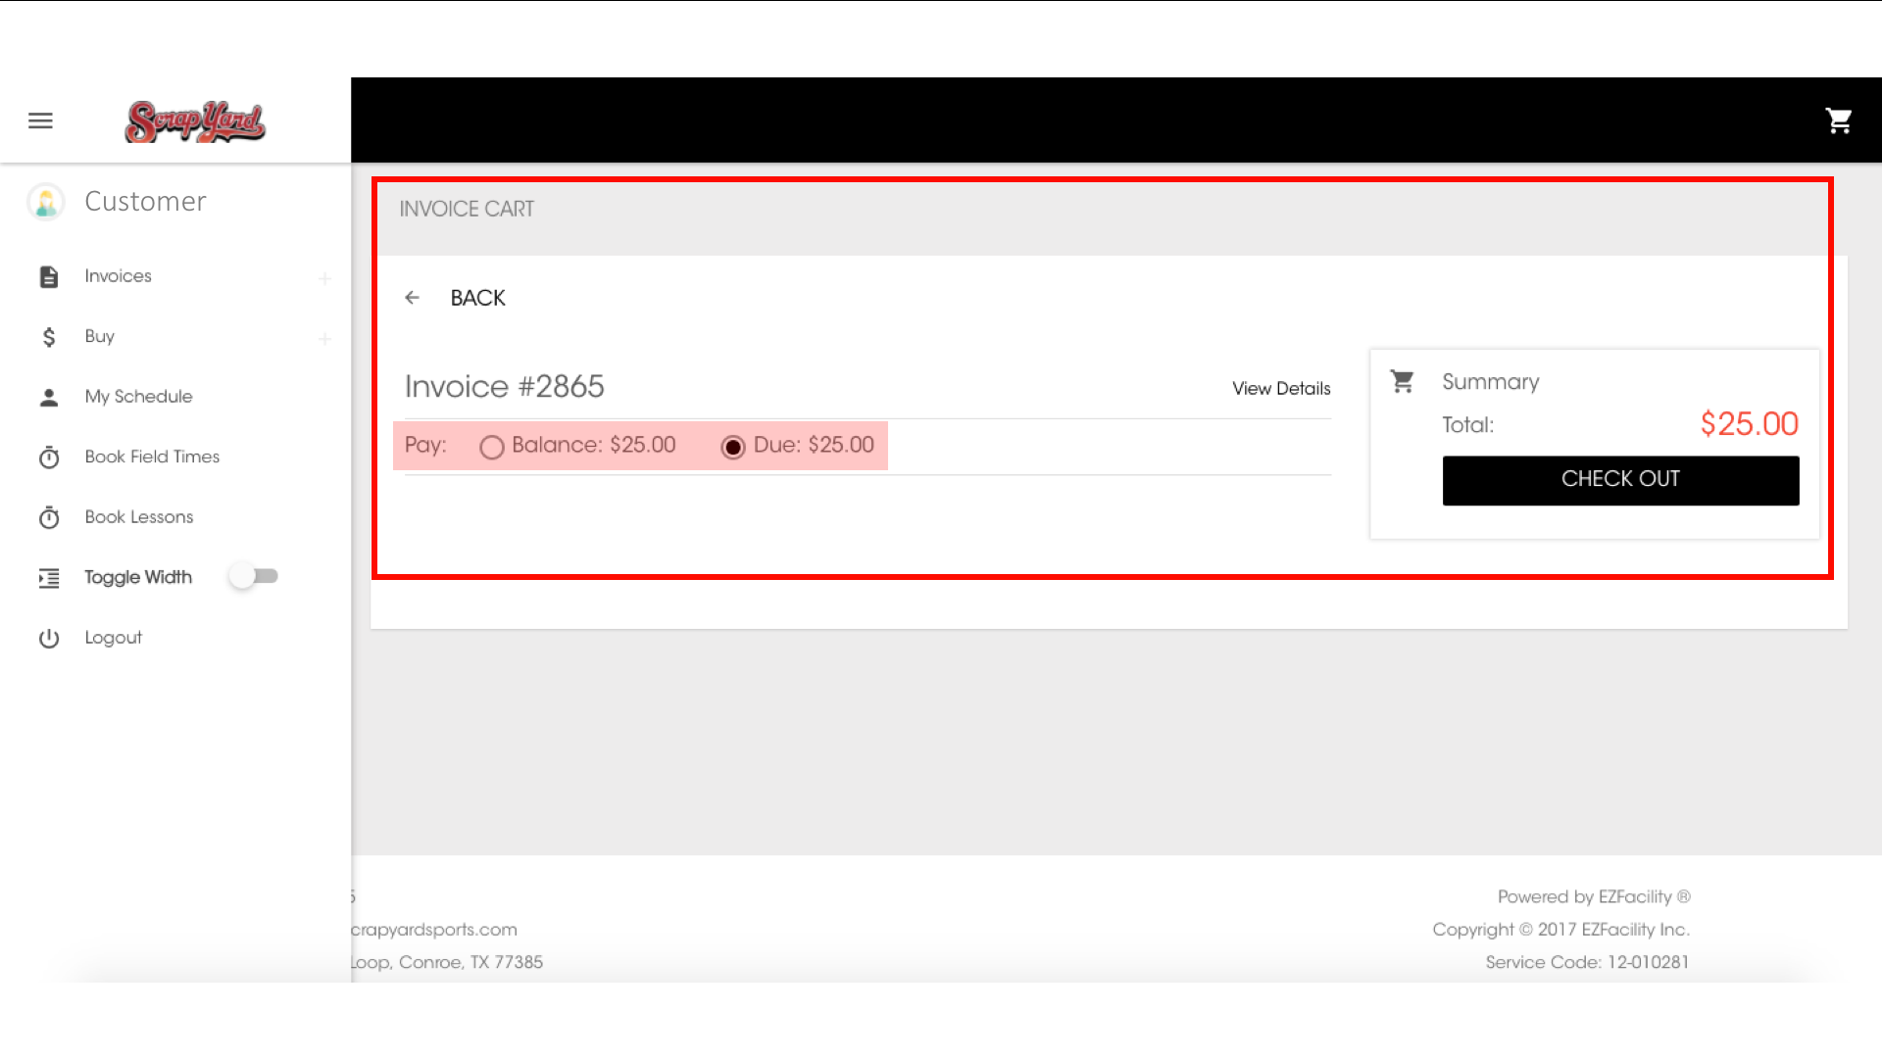This screenshot has width=1882, height=1059.
Task: Click the Book Field Times stopwatch icon
Action: [49, 457]
